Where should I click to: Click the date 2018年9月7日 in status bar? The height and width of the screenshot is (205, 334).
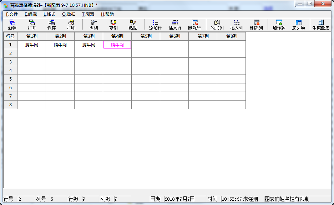click(x=185, y=199)
